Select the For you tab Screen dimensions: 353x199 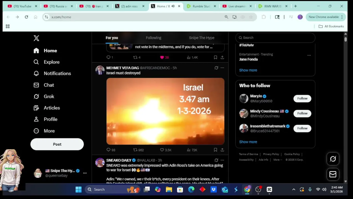(112, 38)
